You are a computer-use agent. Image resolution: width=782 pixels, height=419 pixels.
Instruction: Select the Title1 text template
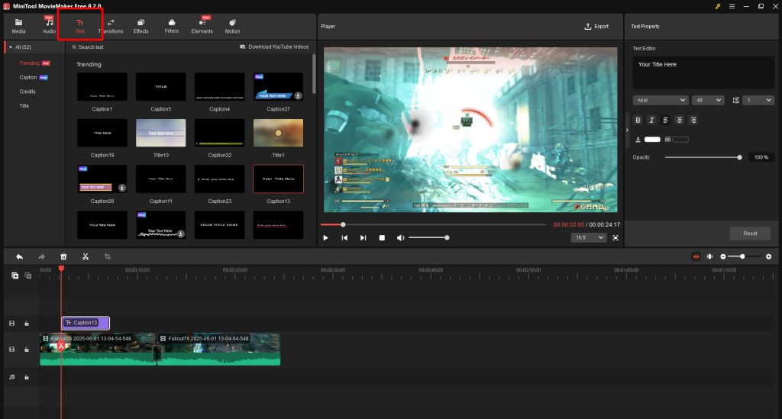pyautogui.click(x=278, y=133)
